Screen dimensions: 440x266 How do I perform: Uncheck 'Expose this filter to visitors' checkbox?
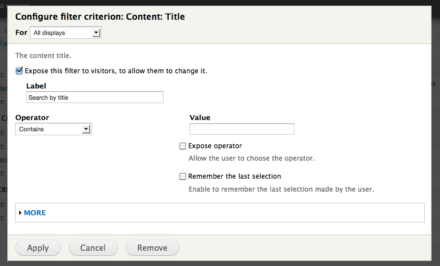[x=19, y=72]
